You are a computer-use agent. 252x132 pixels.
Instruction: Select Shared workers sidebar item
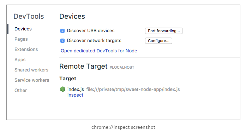coord(31,70)
